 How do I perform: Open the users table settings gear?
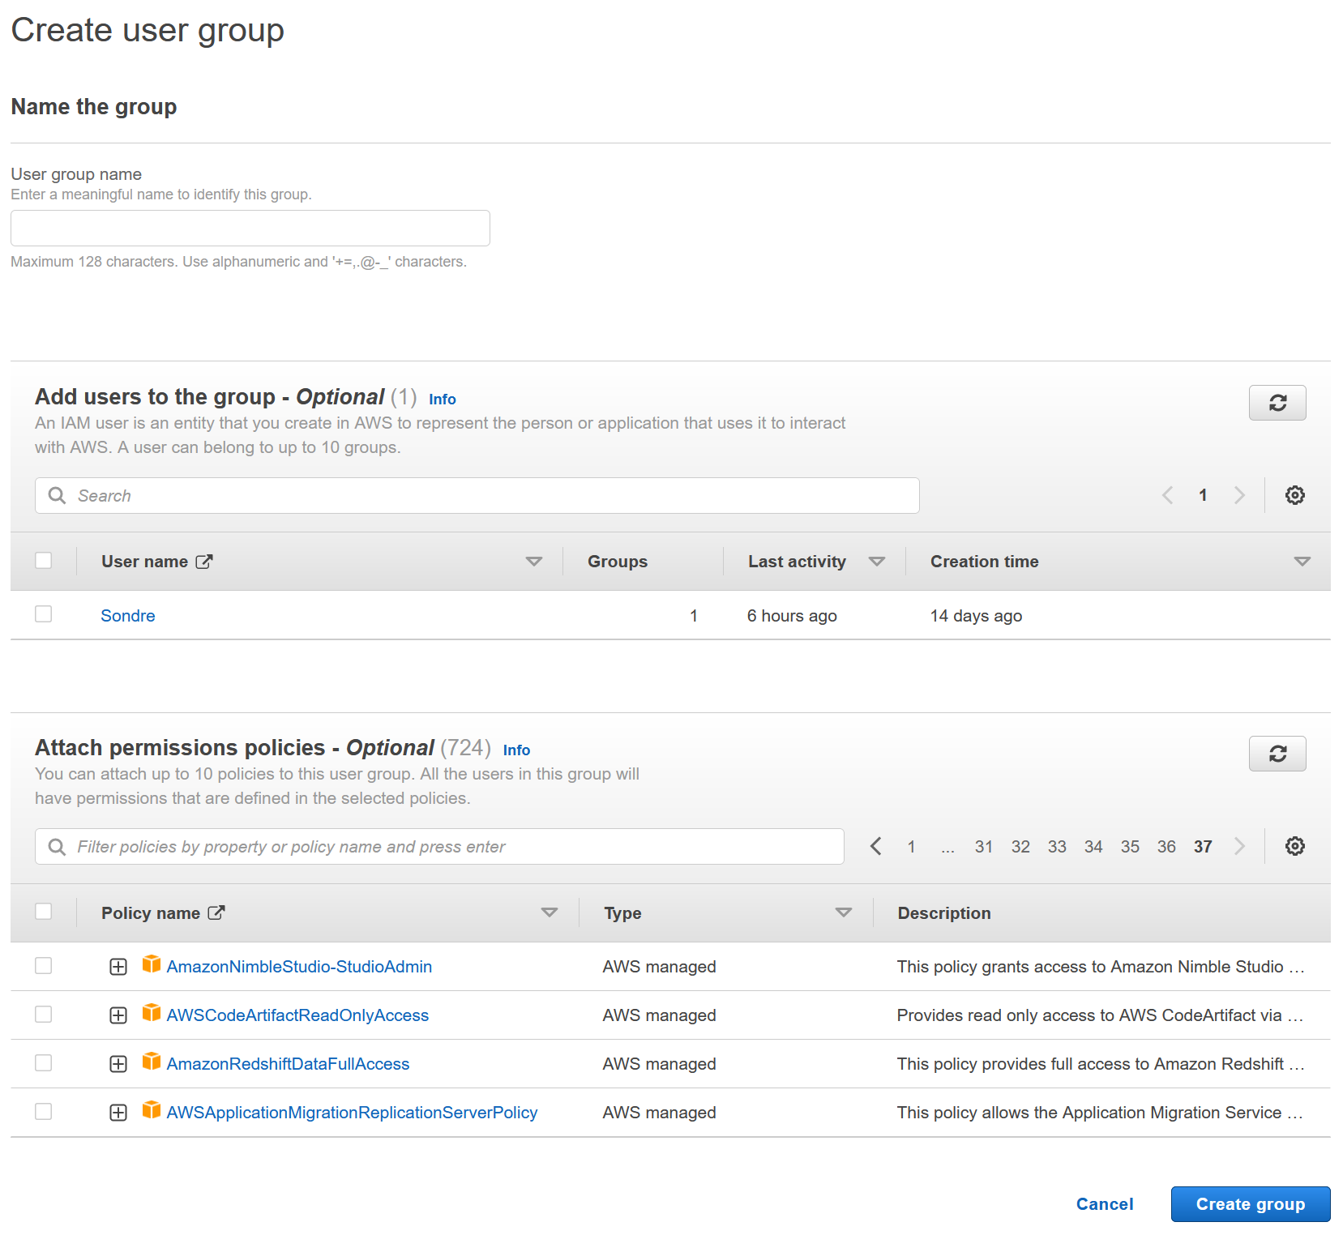pos(1294,495)
